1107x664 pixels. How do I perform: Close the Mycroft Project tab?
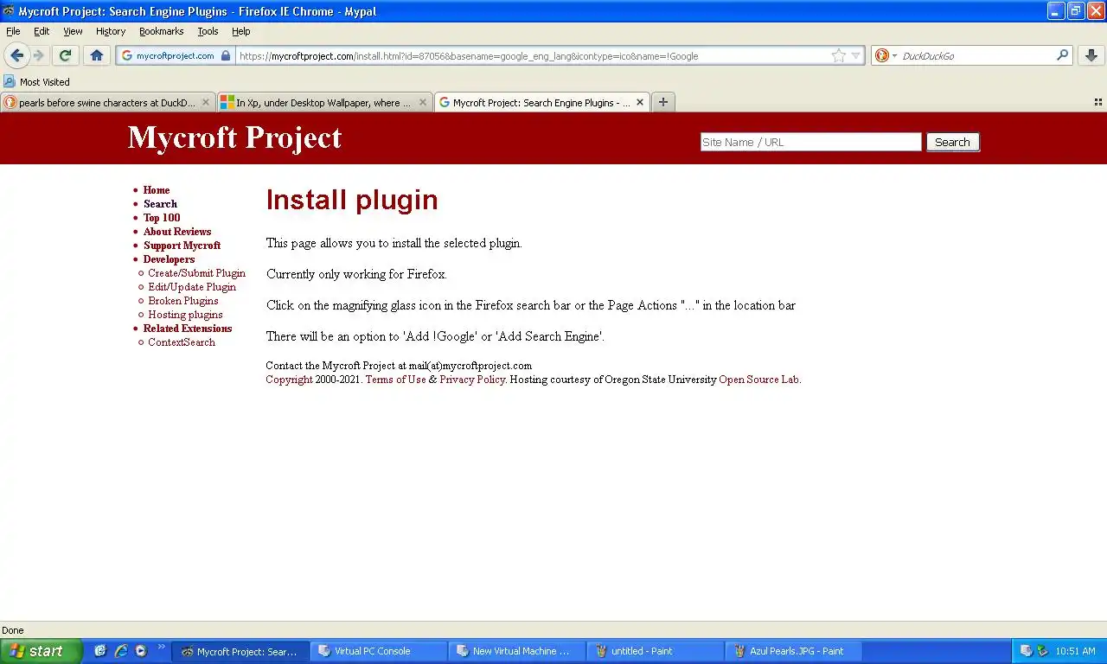[640, 102]
